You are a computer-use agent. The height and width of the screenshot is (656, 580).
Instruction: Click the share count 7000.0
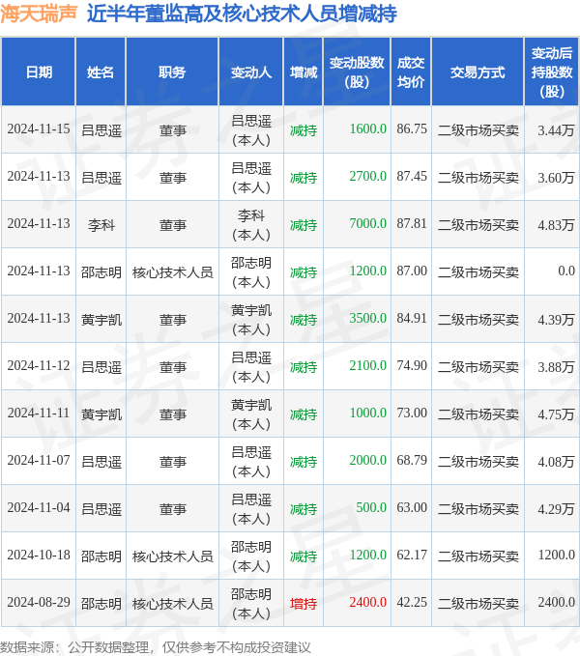368,223
